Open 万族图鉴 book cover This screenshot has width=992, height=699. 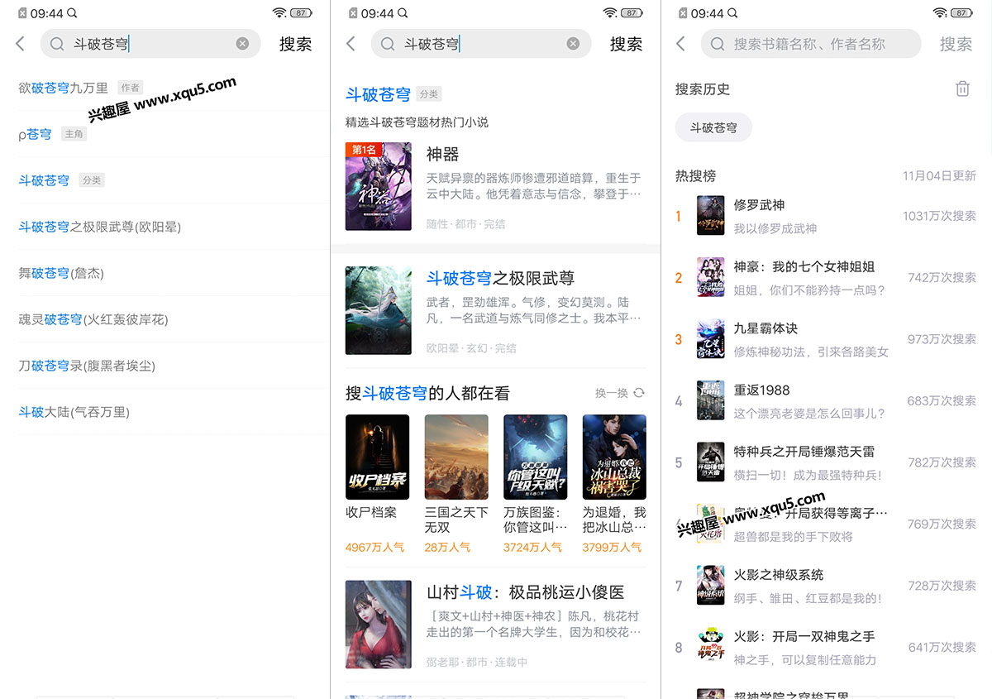tap(536, 457)
